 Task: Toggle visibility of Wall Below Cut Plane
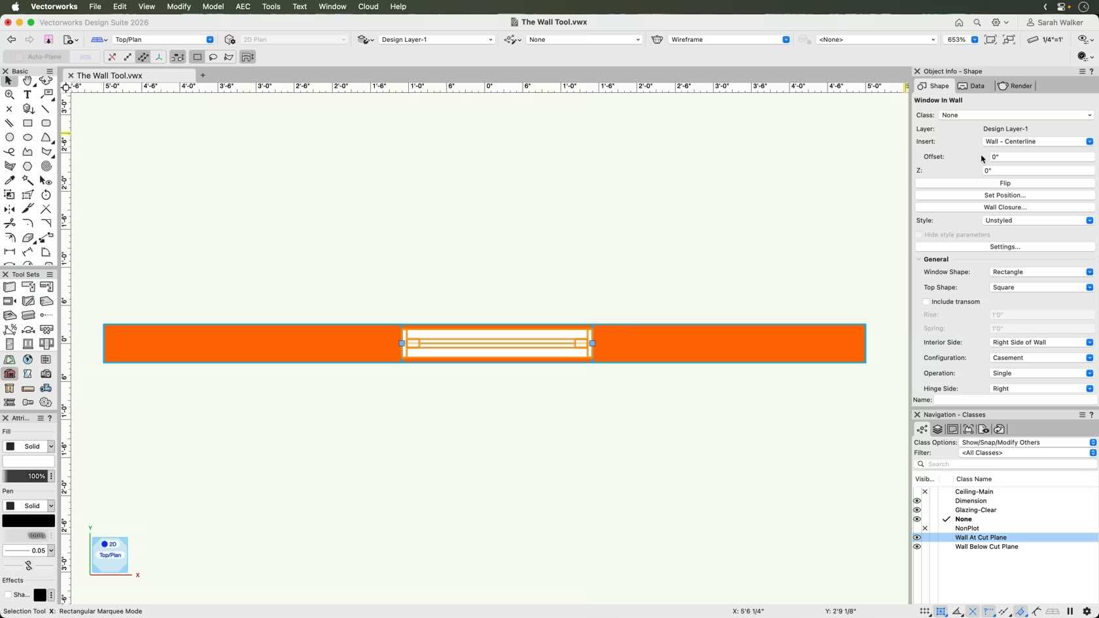click(x=917, y=547)
